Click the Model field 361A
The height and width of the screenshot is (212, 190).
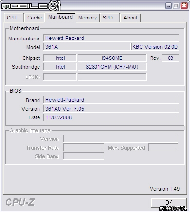87,47
